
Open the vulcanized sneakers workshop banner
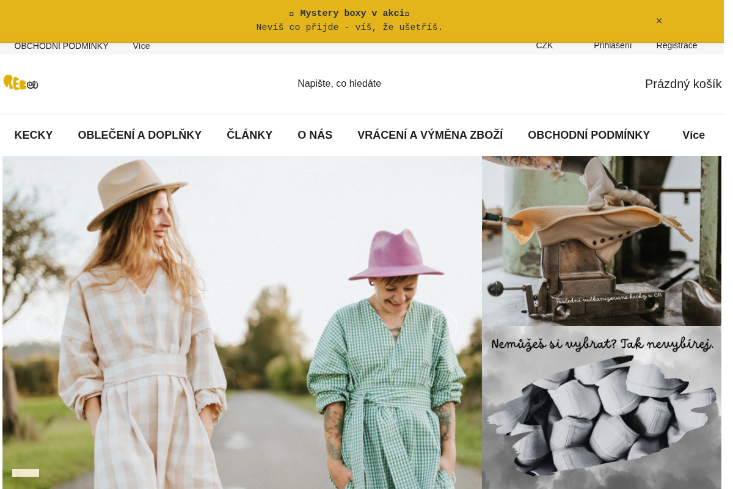[602, 241]
